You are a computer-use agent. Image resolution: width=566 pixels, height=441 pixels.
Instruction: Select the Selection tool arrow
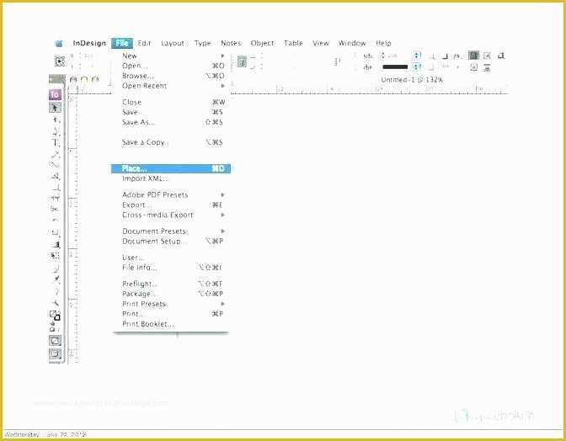[x=56, y=108]
